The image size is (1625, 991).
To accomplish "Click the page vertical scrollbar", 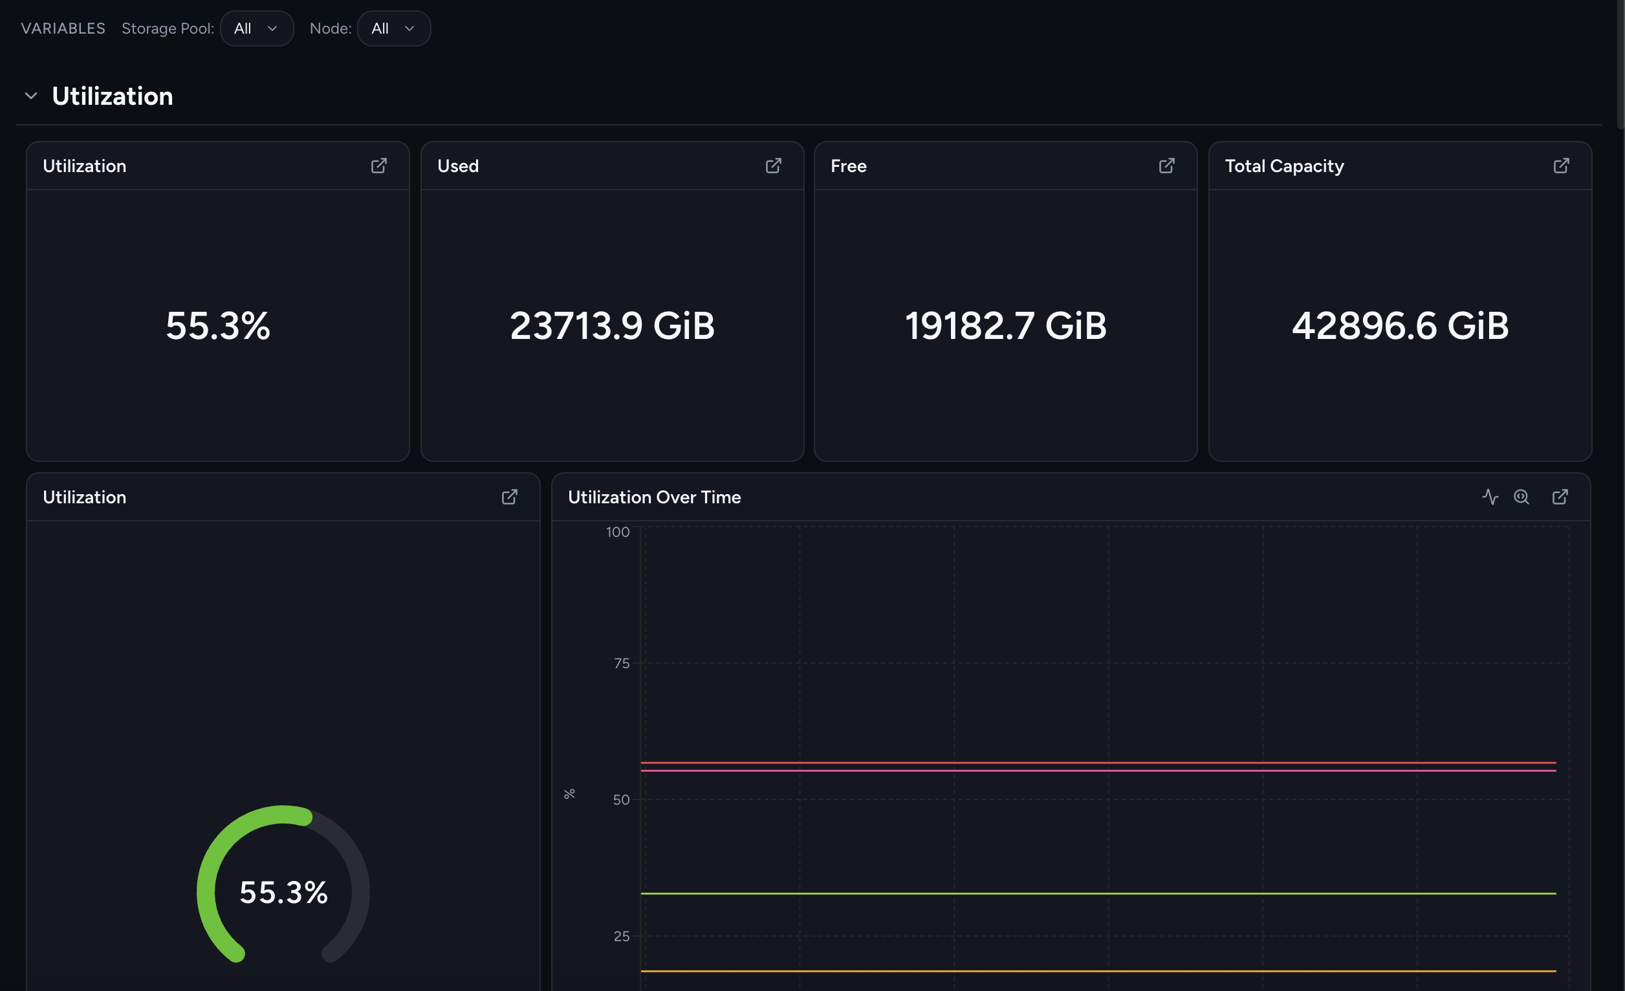I will point(1620,66).
